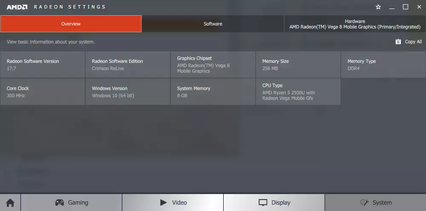
Task: Click the RADEON SETTINGS title text
Action: click(x=69, y=7)
